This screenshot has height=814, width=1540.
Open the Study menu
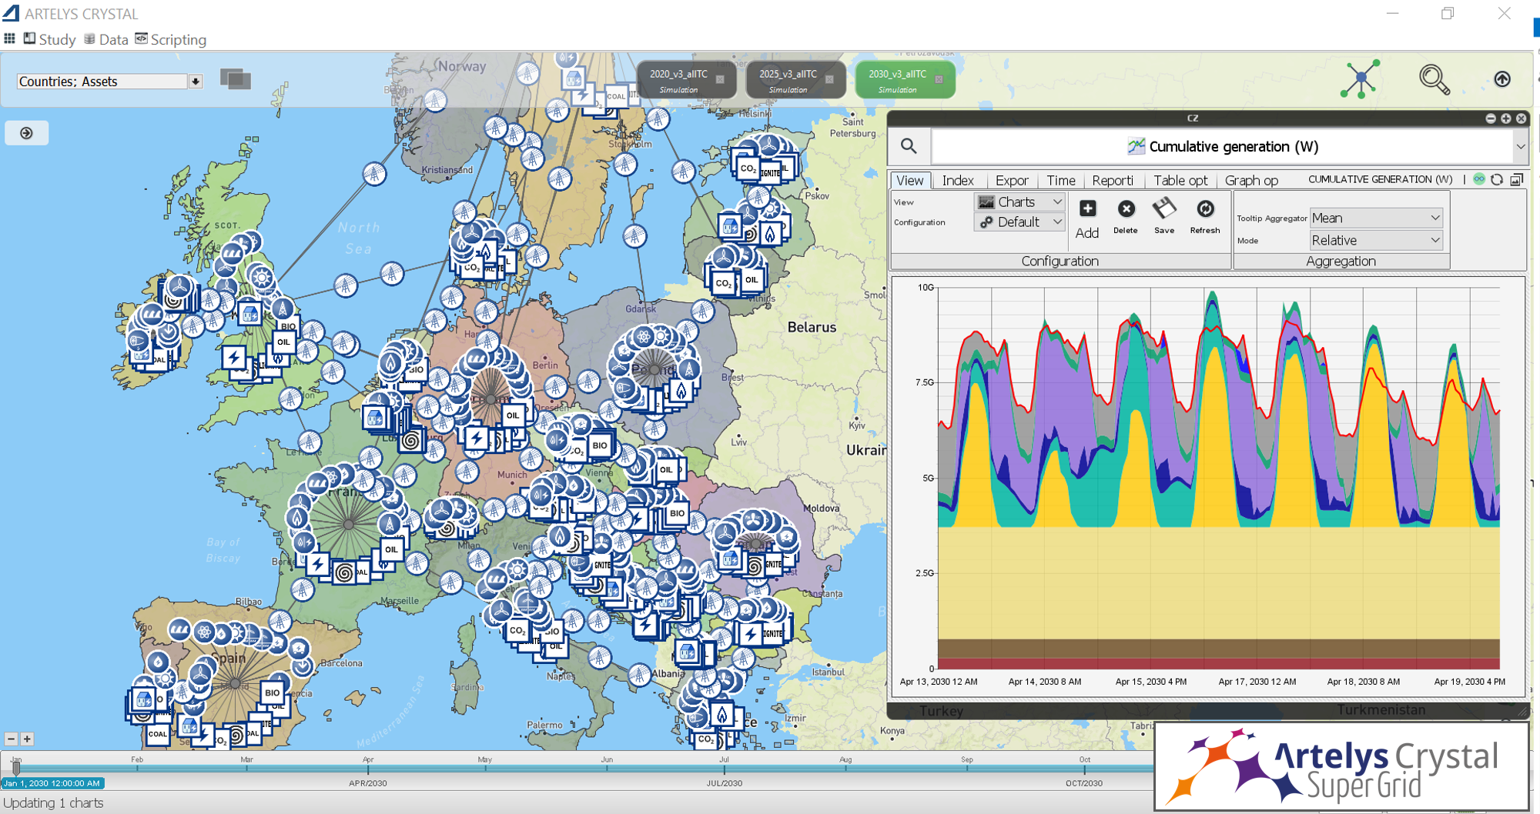tap(50, 39)
